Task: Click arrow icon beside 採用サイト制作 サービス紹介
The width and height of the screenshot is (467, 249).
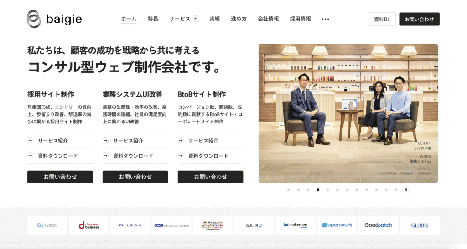Action: point(31,141)
